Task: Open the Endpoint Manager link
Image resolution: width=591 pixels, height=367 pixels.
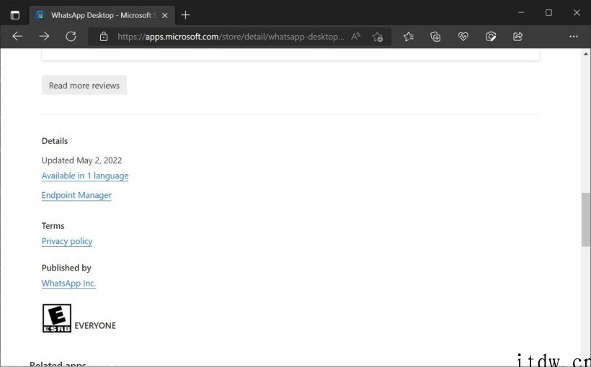Action: coord(76,195)
